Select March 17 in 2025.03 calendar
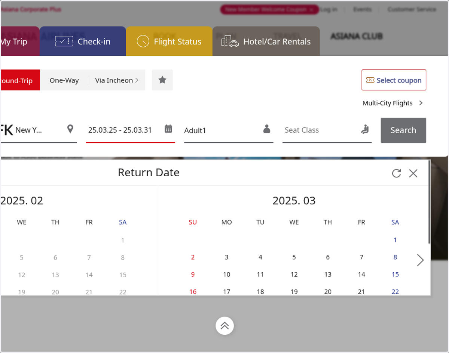449x353 pixels. (226, 291)
